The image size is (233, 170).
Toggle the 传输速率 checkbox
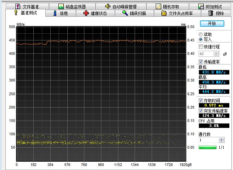point(201,62)
